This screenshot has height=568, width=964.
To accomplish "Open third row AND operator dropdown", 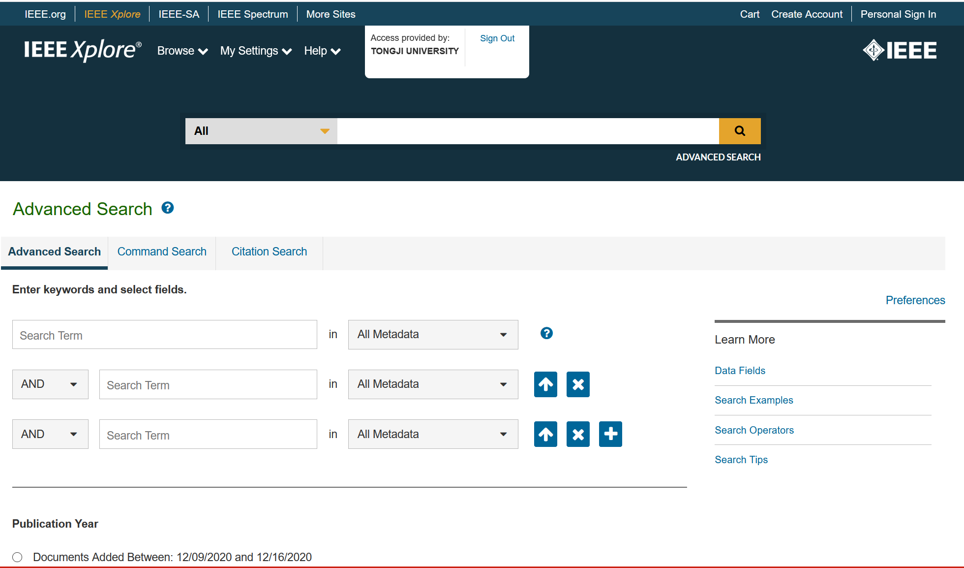I will point(50,434).
